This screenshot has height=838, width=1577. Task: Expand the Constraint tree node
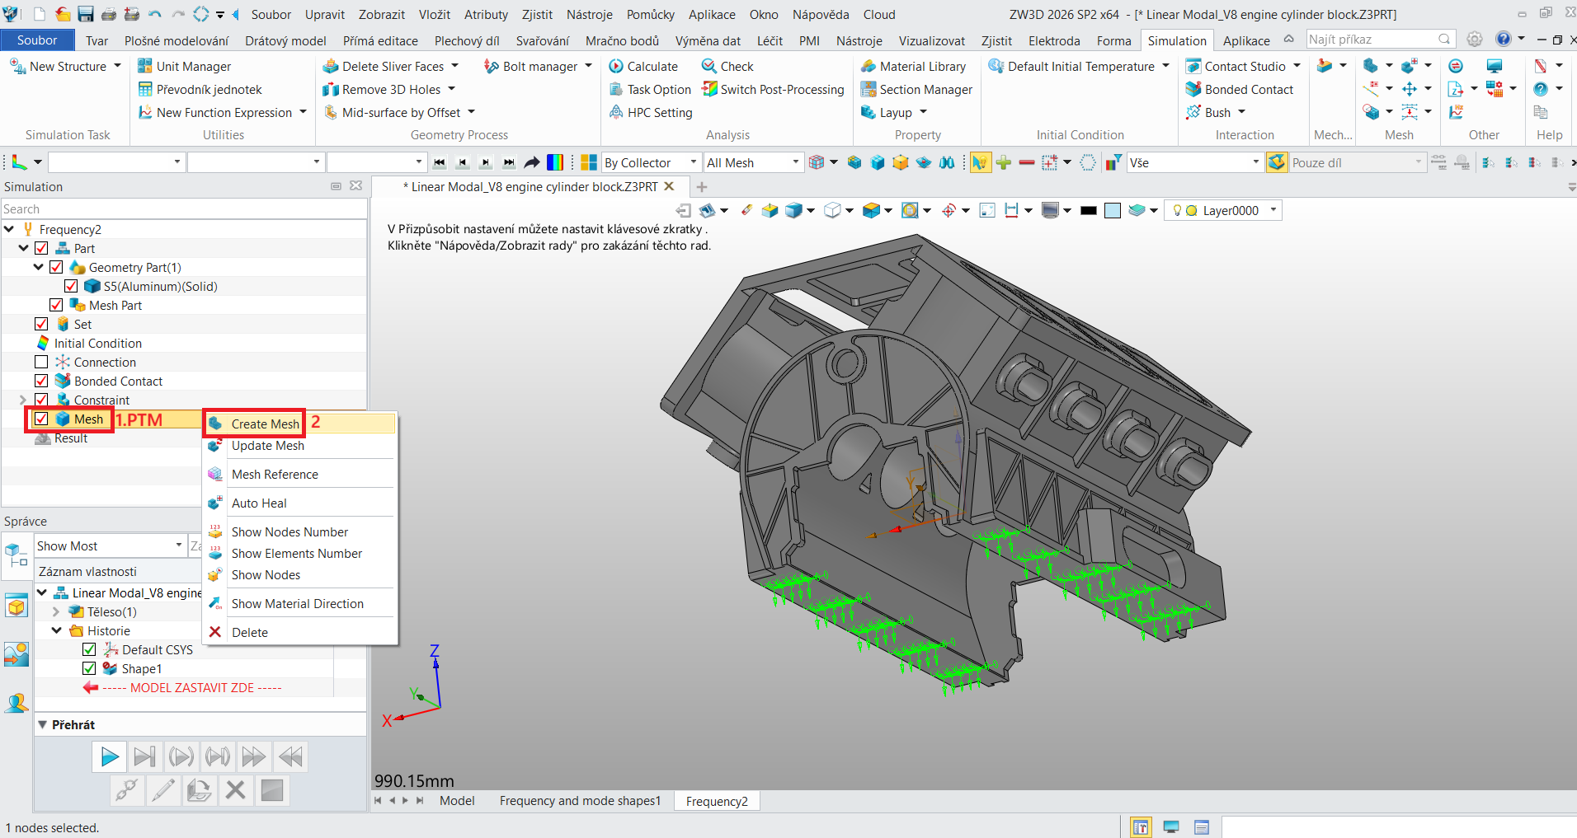tap(23, 400)
